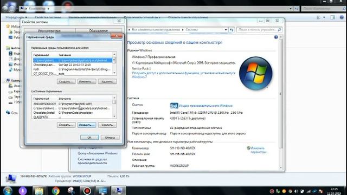Select the Path user variable row
347x195 pixels.
[x=72, y=69]
